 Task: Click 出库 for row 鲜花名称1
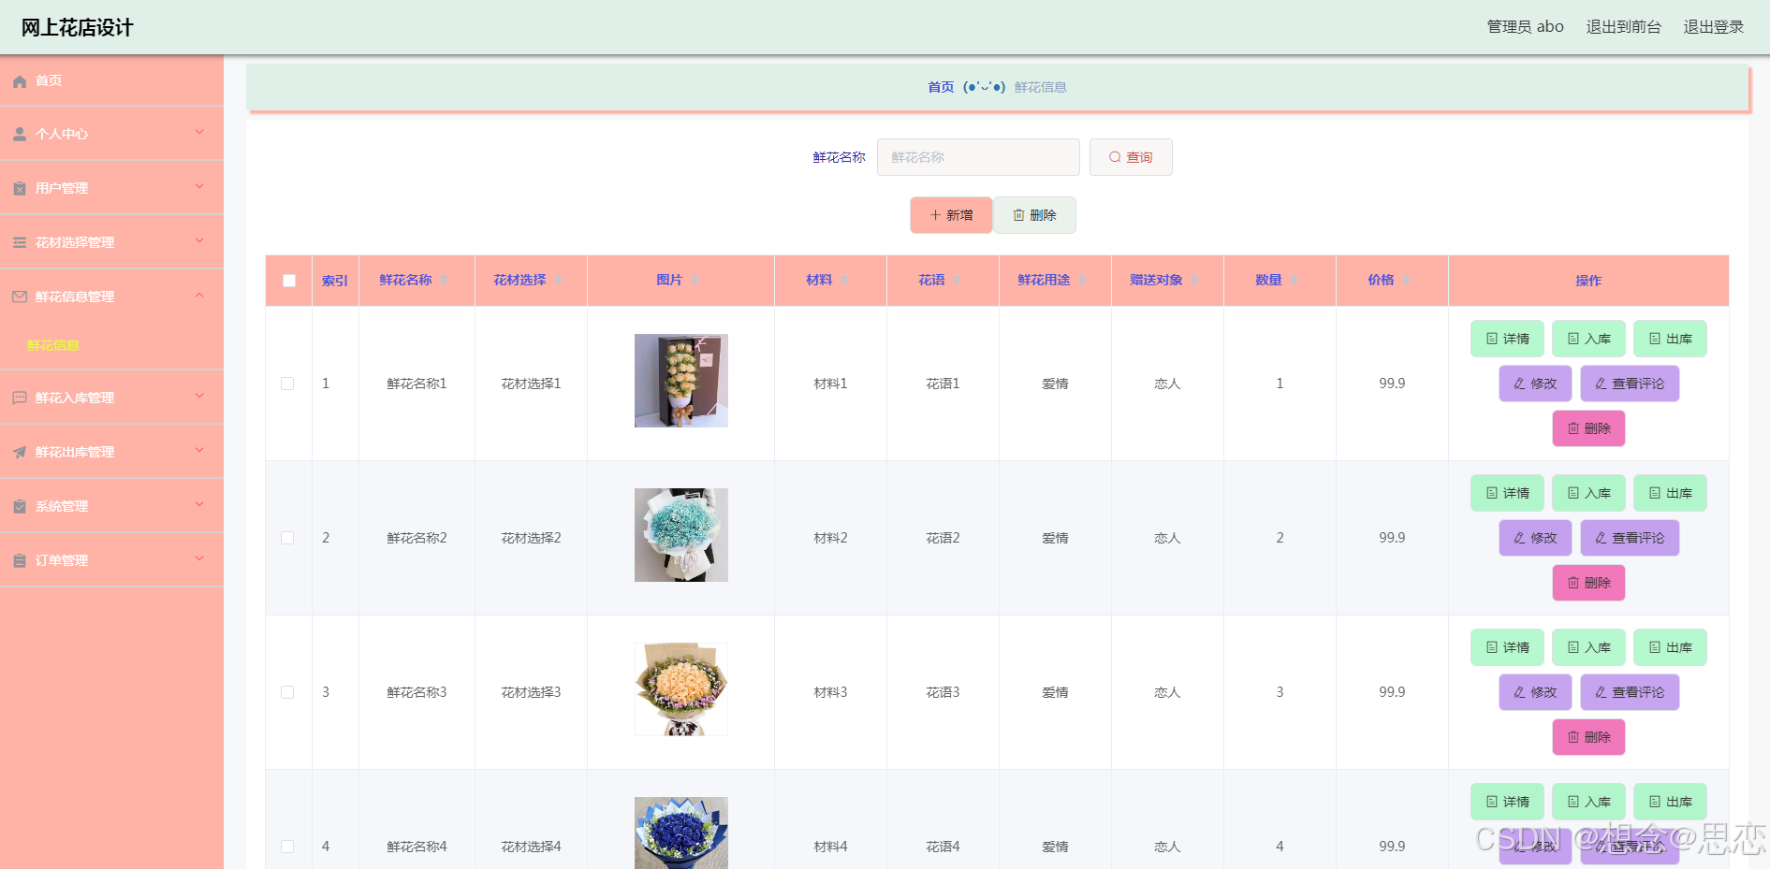point(1670,339)
